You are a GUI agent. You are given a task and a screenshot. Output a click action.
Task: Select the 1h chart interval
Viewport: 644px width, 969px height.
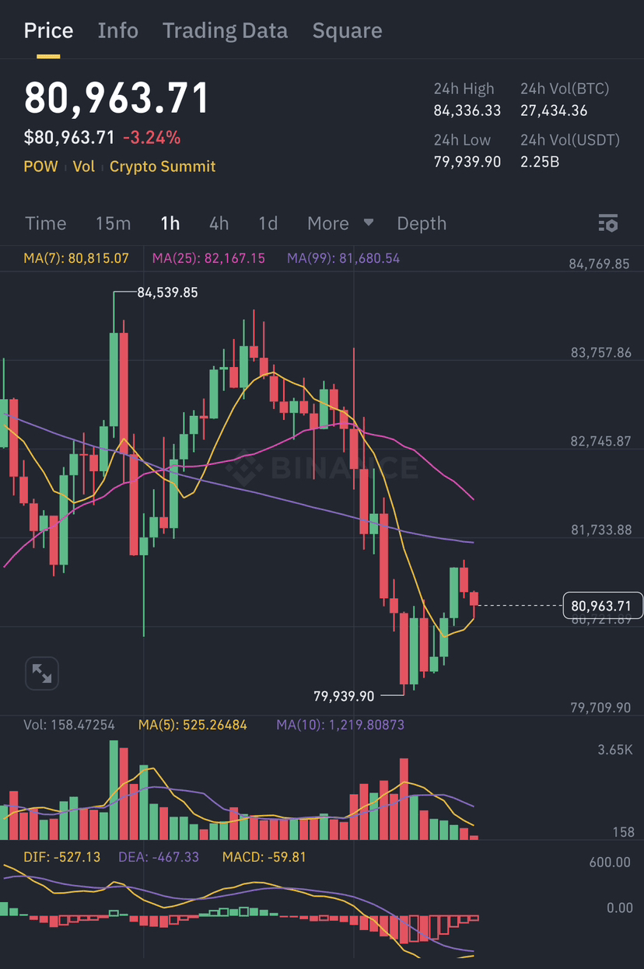170,223
